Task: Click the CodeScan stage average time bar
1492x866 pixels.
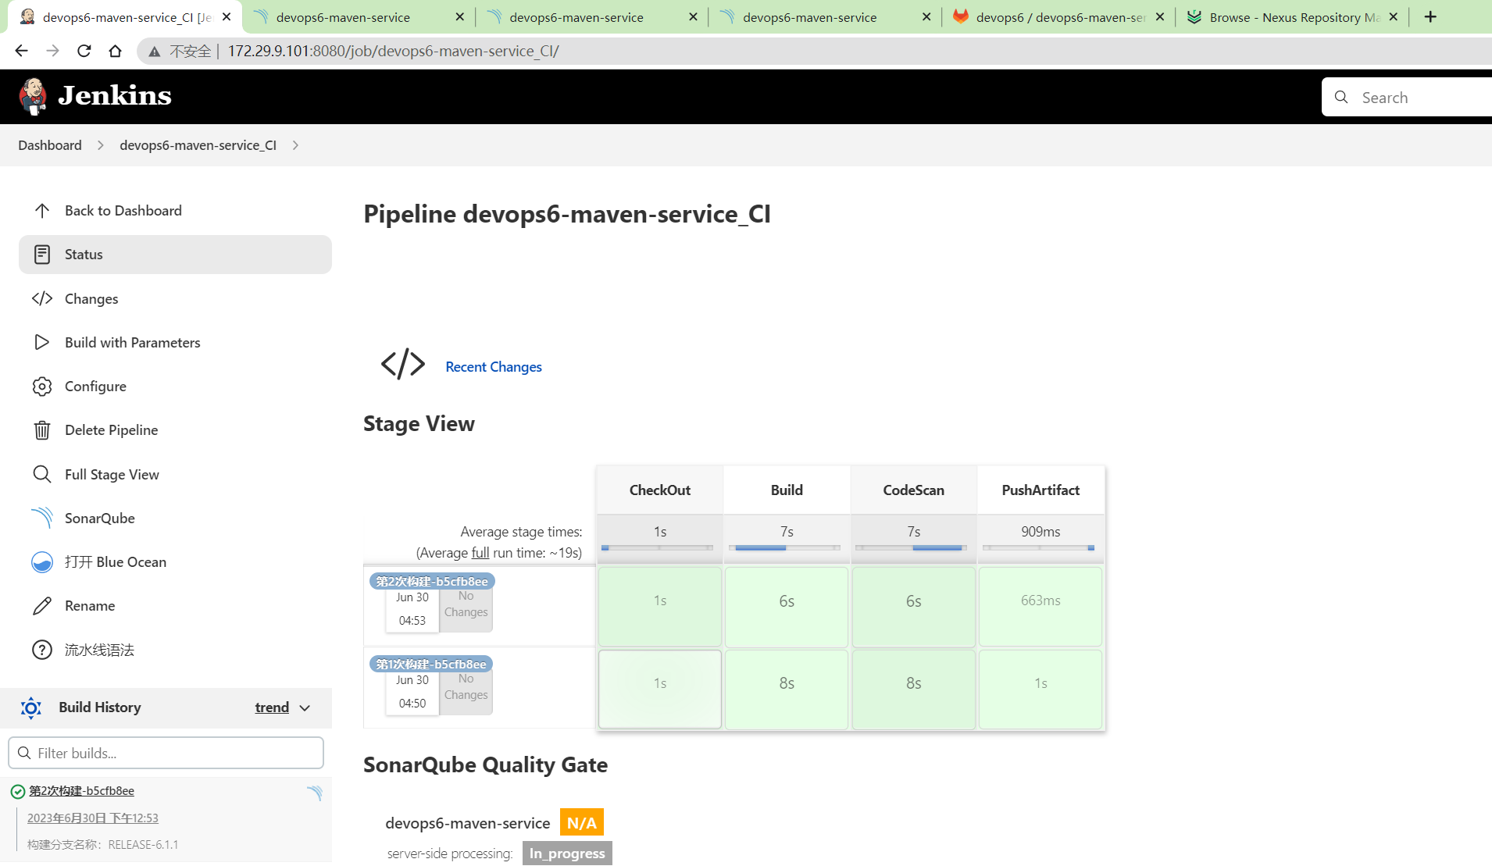Action: tap(912, 548)
